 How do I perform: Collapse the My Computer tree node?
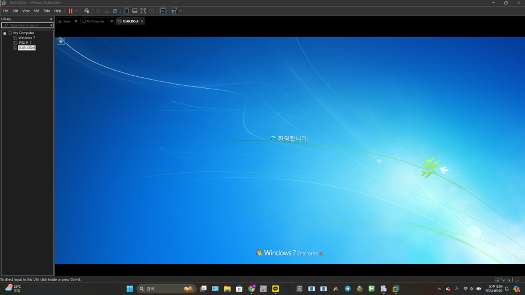[x=4, y=33]
